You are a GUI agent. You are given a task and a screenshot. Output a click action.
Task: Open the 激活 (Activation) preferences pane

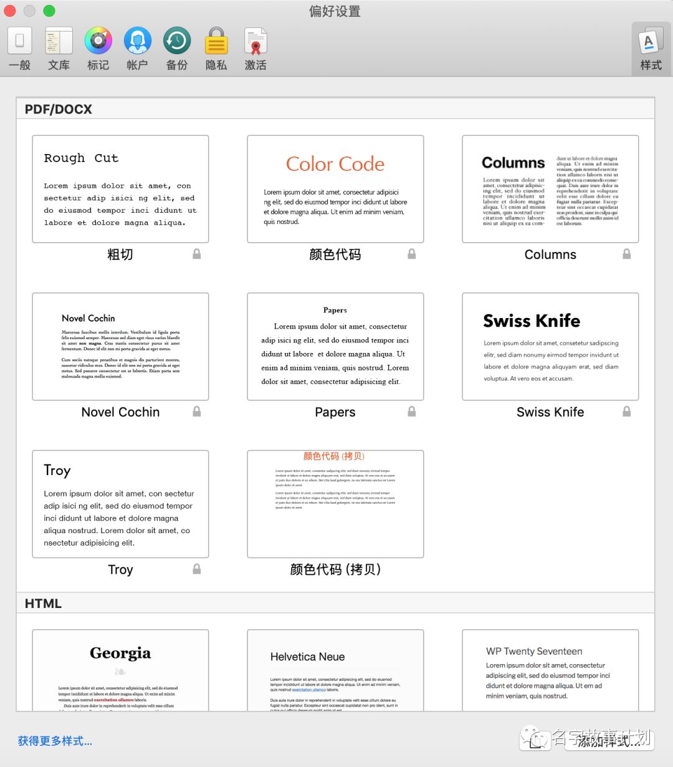(x=255, y=49)
